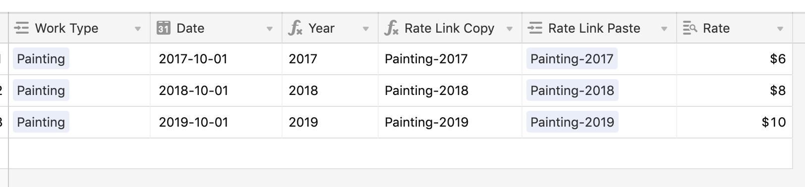Click the Year column formula icon
This screenshot has height=187, width=805.
pos(295,28)
